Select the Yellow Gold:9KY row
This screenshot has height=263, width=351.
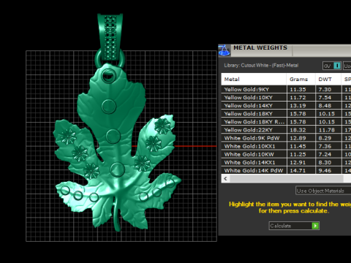click(x=286, y=89)
